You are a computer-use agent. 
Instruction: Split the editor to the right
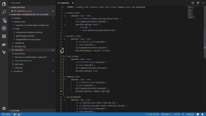(198, 3)
